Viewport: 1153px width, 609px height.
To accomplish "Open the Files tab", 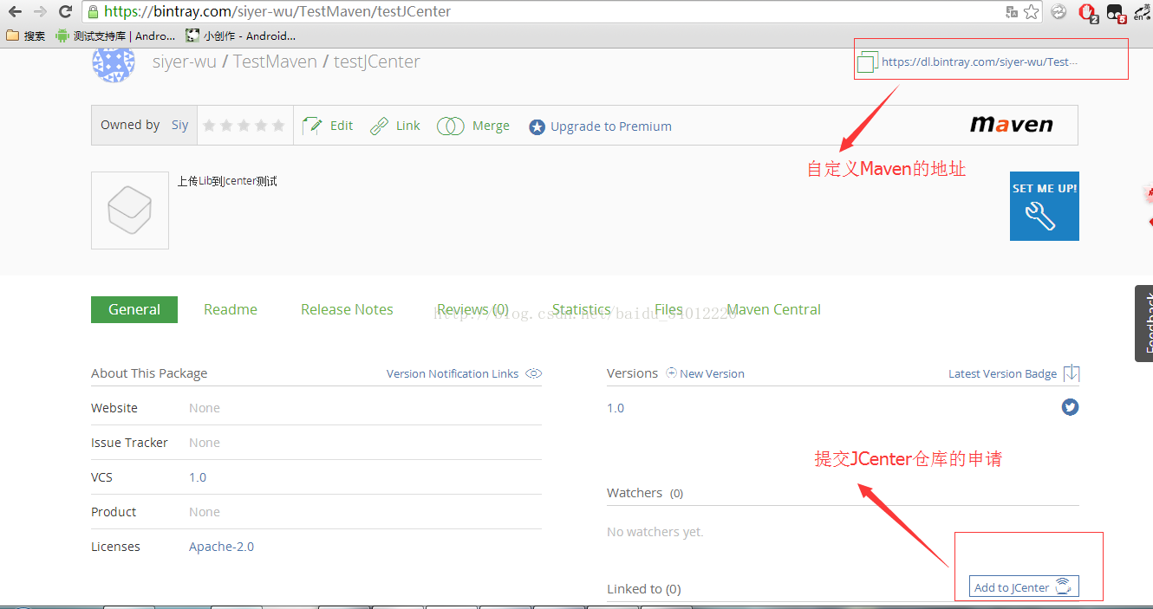I will coord(668,309).
